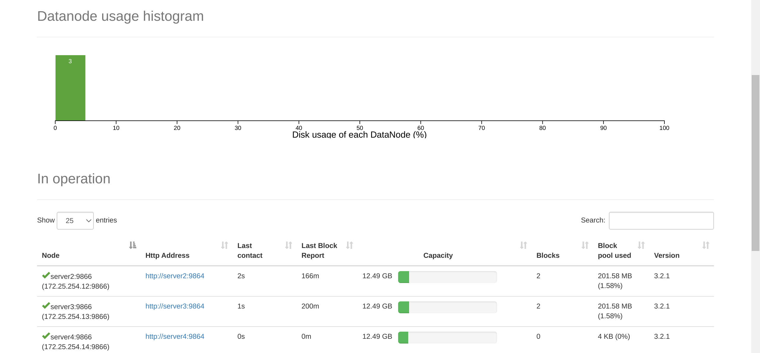This screenshot has width=760, height=353.
Task: Click the Block pool used sort icon
Action: point(641,245)
